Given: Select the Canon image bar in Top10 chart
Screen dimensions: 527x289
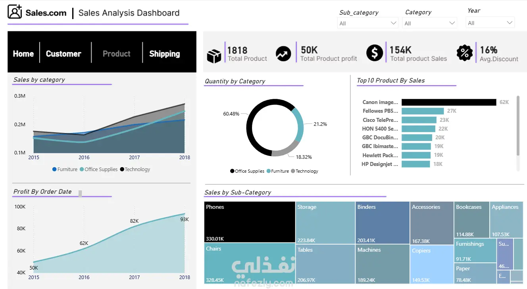Looking at the screenshot, I should click(449, 102).
